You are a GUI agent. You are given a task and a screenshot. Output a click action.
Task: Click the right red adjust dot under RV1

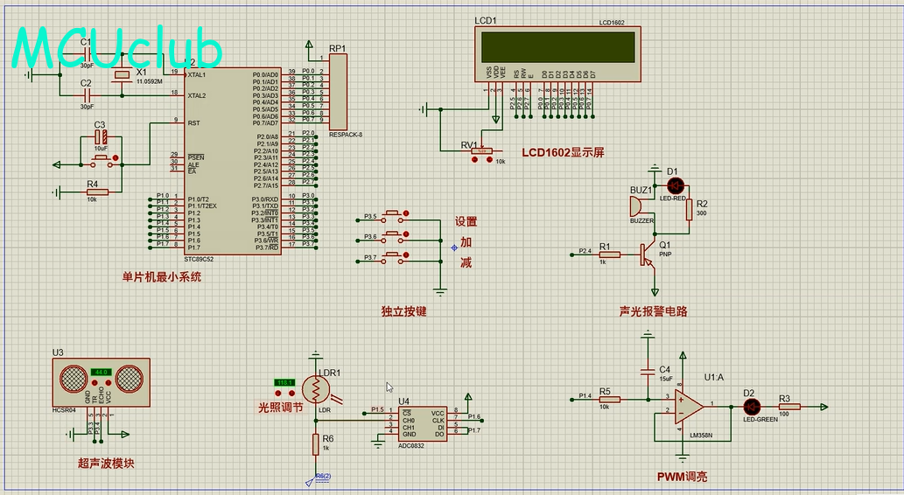coord(487,161)
